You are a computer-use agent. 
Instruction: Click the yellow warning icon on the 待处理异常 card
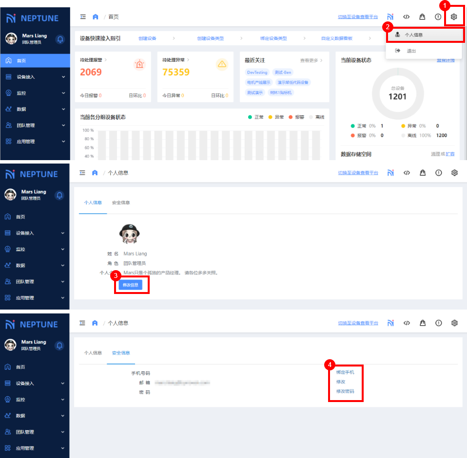click(x=222, y=64)
